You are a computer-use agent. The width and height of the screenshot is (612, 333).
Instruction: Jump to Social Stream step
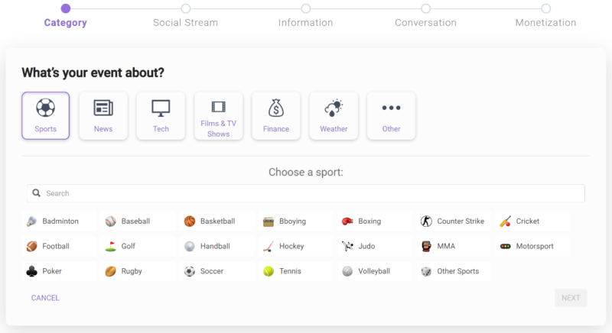[186, 15]
